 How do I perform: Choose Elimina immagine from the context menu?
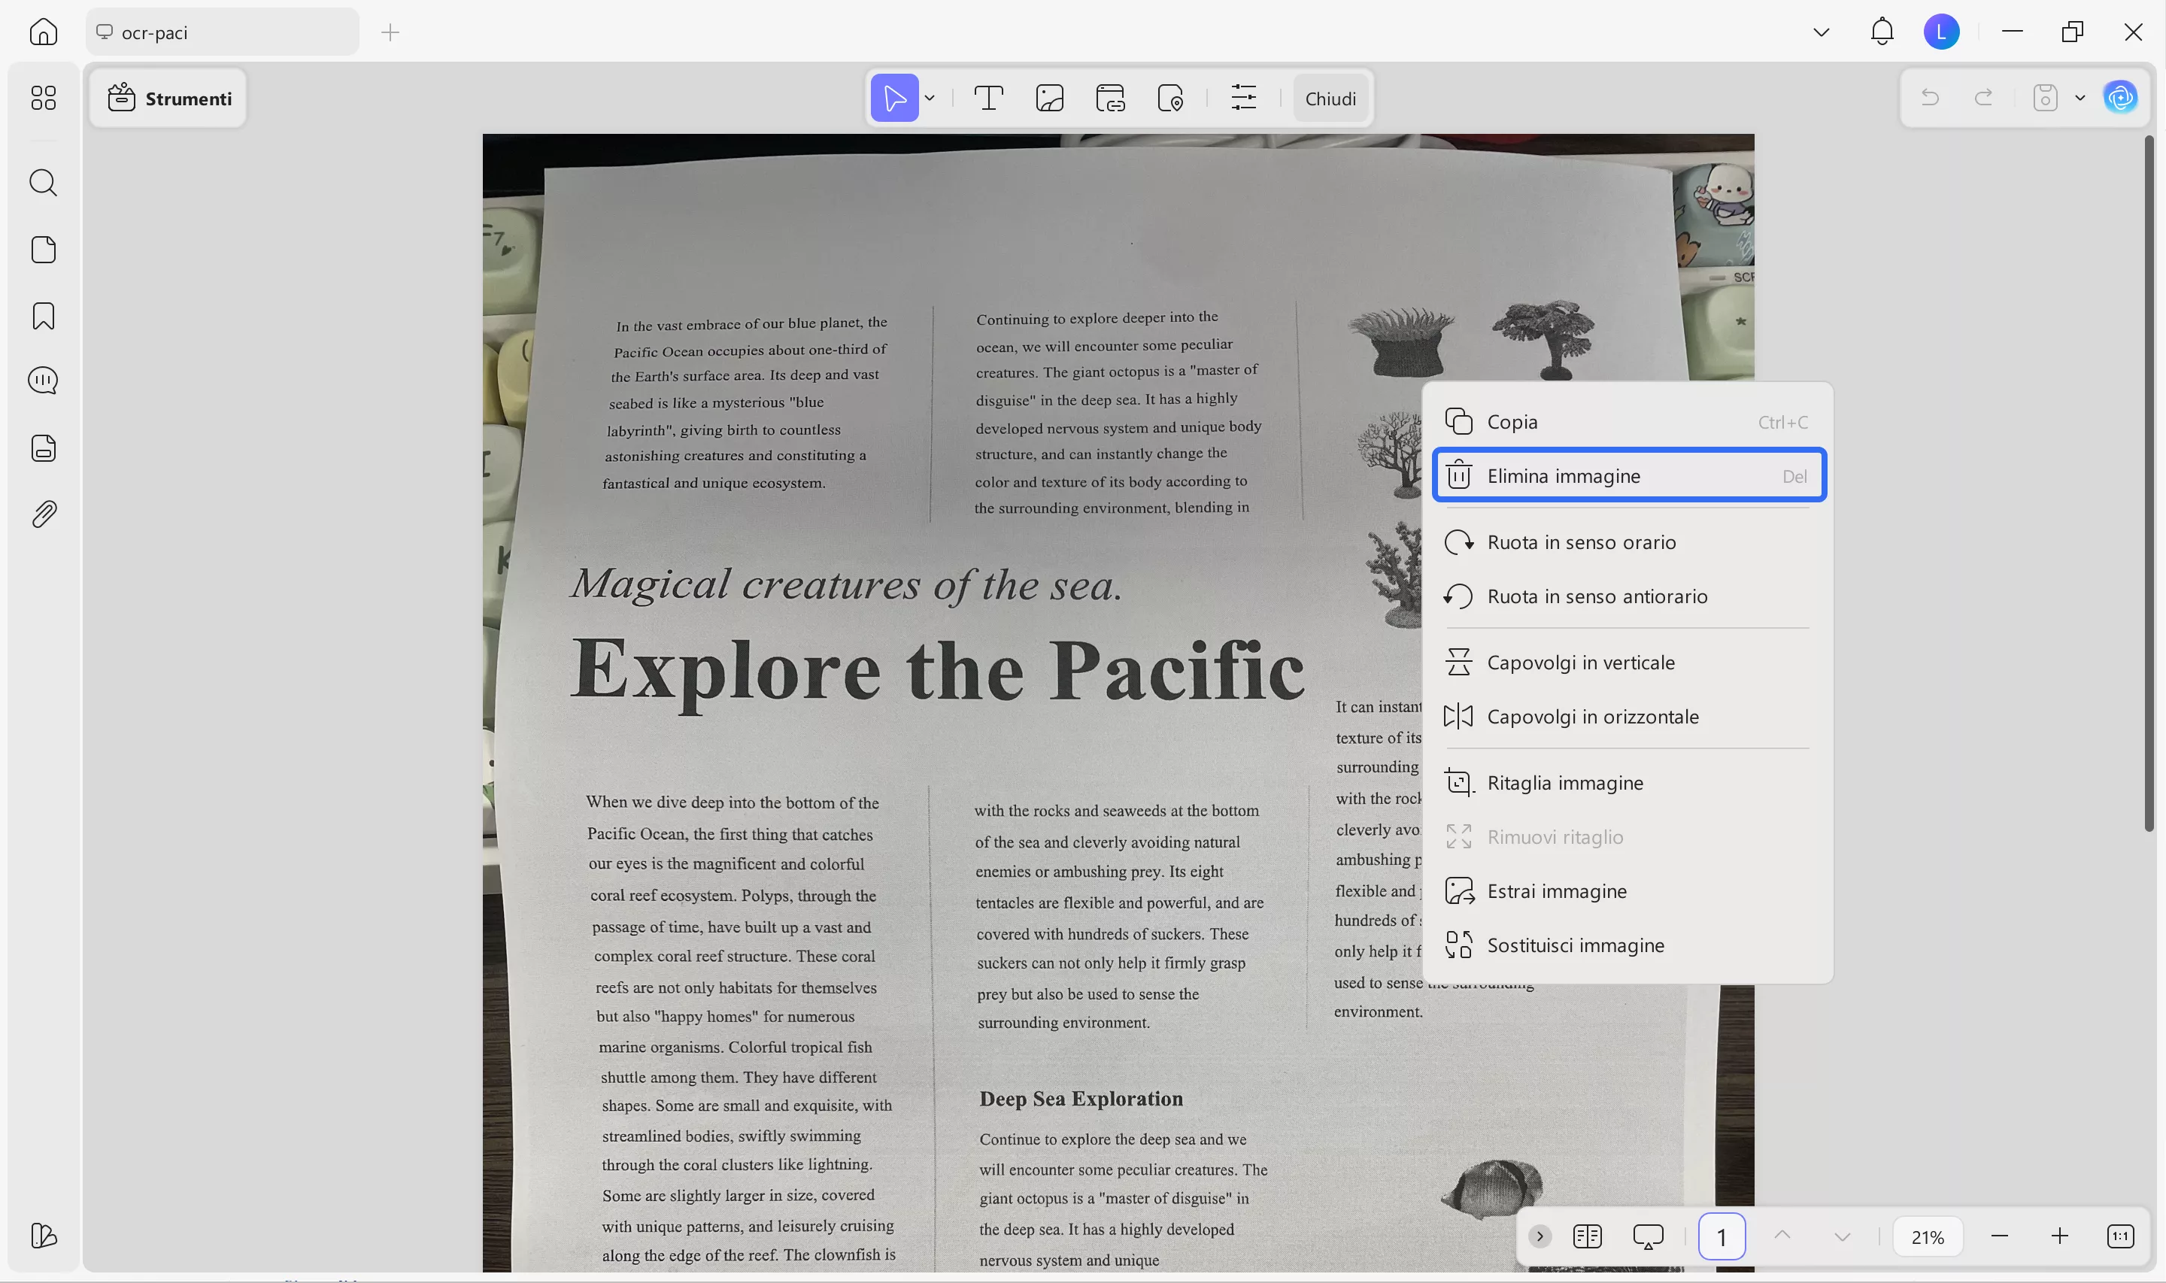click(1628, 475)
